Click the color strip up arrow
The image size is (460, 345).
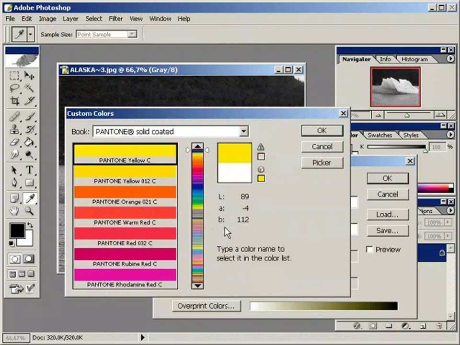[x=197, y=147]
